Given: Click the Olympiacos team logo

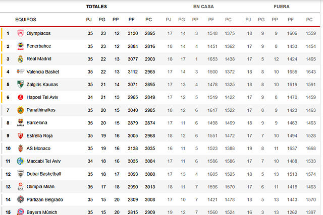Looking at the screenshot, I should click(20, 33).
